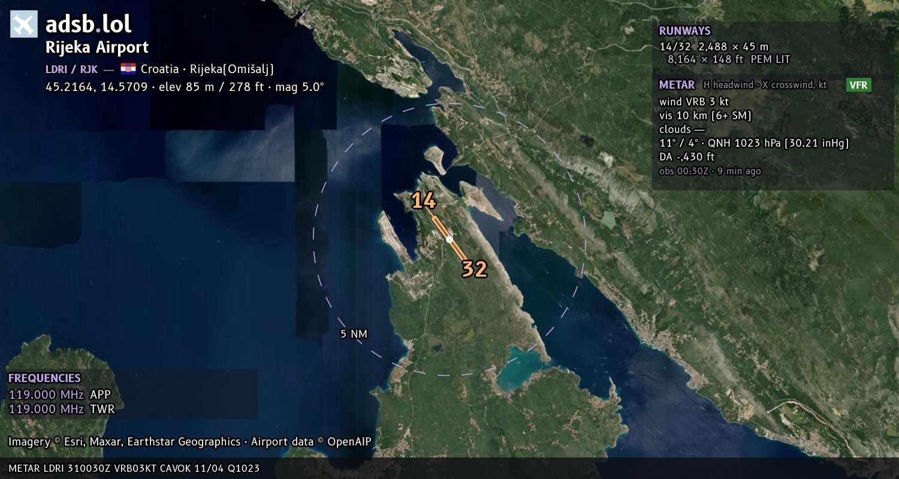
Task: Open the adsb.lol site title
Action: click(88, 24)
